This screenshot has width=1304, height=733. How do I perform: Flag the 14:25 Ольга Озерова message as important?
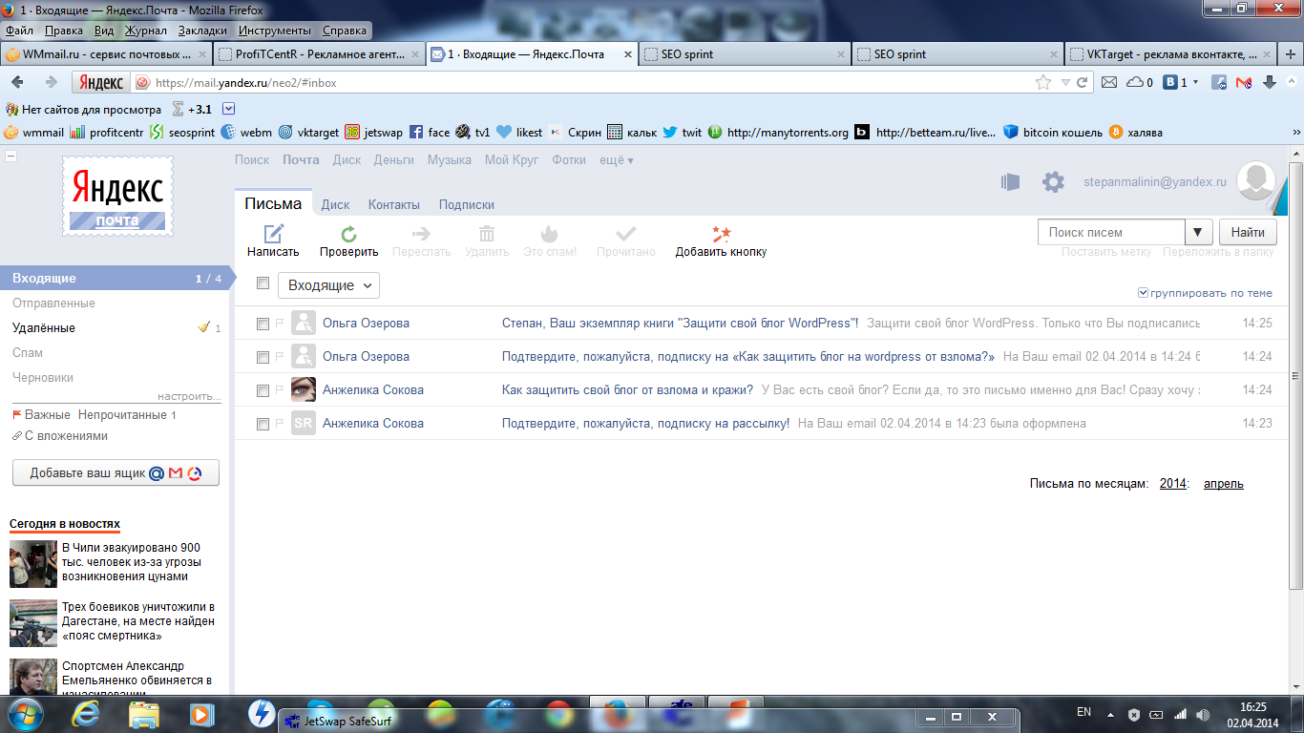[280, 324]
